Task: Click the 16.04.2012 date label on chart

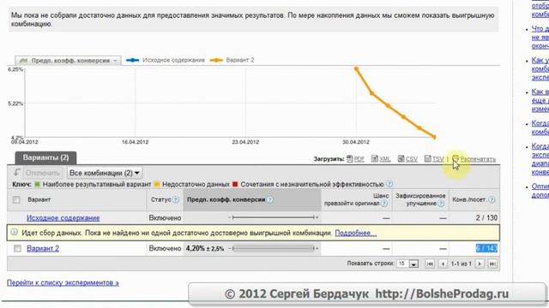Action: click(136, 142)
